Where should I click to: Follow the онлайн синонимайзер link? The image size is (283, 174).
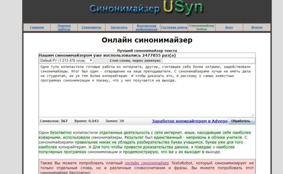(x=147, y=163)
